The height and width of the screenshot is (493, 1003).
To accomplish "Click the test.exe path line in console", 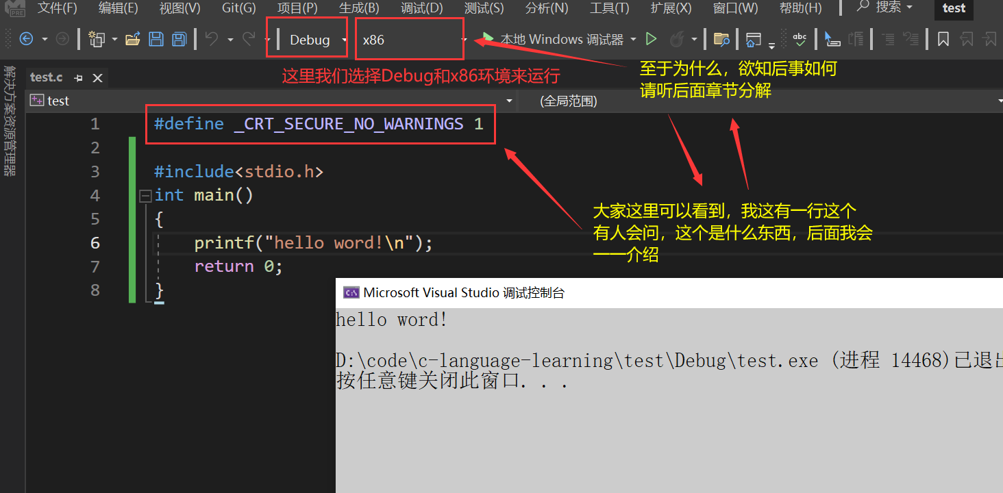I will 669,360.
